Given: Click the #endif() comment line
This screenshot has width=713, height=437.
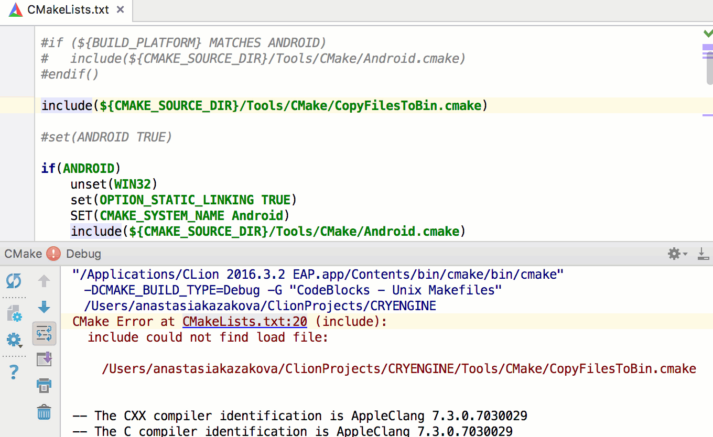Looking at the screenshot, I should (x=70, y=74).
